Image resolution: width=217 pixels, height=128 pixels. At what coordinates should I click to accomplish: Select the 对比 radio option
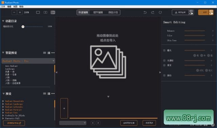[198, 70]
